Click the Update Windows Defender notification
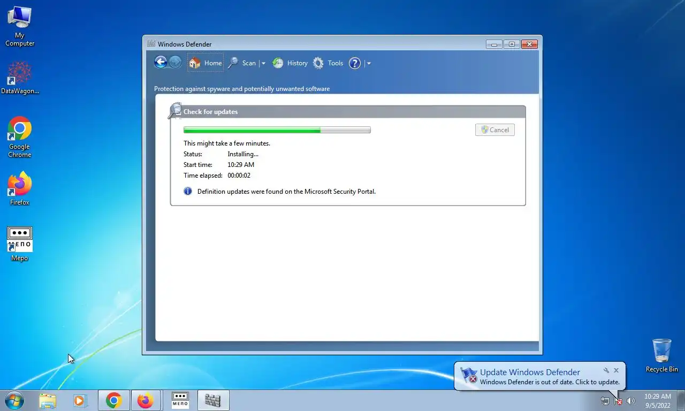 540,377
